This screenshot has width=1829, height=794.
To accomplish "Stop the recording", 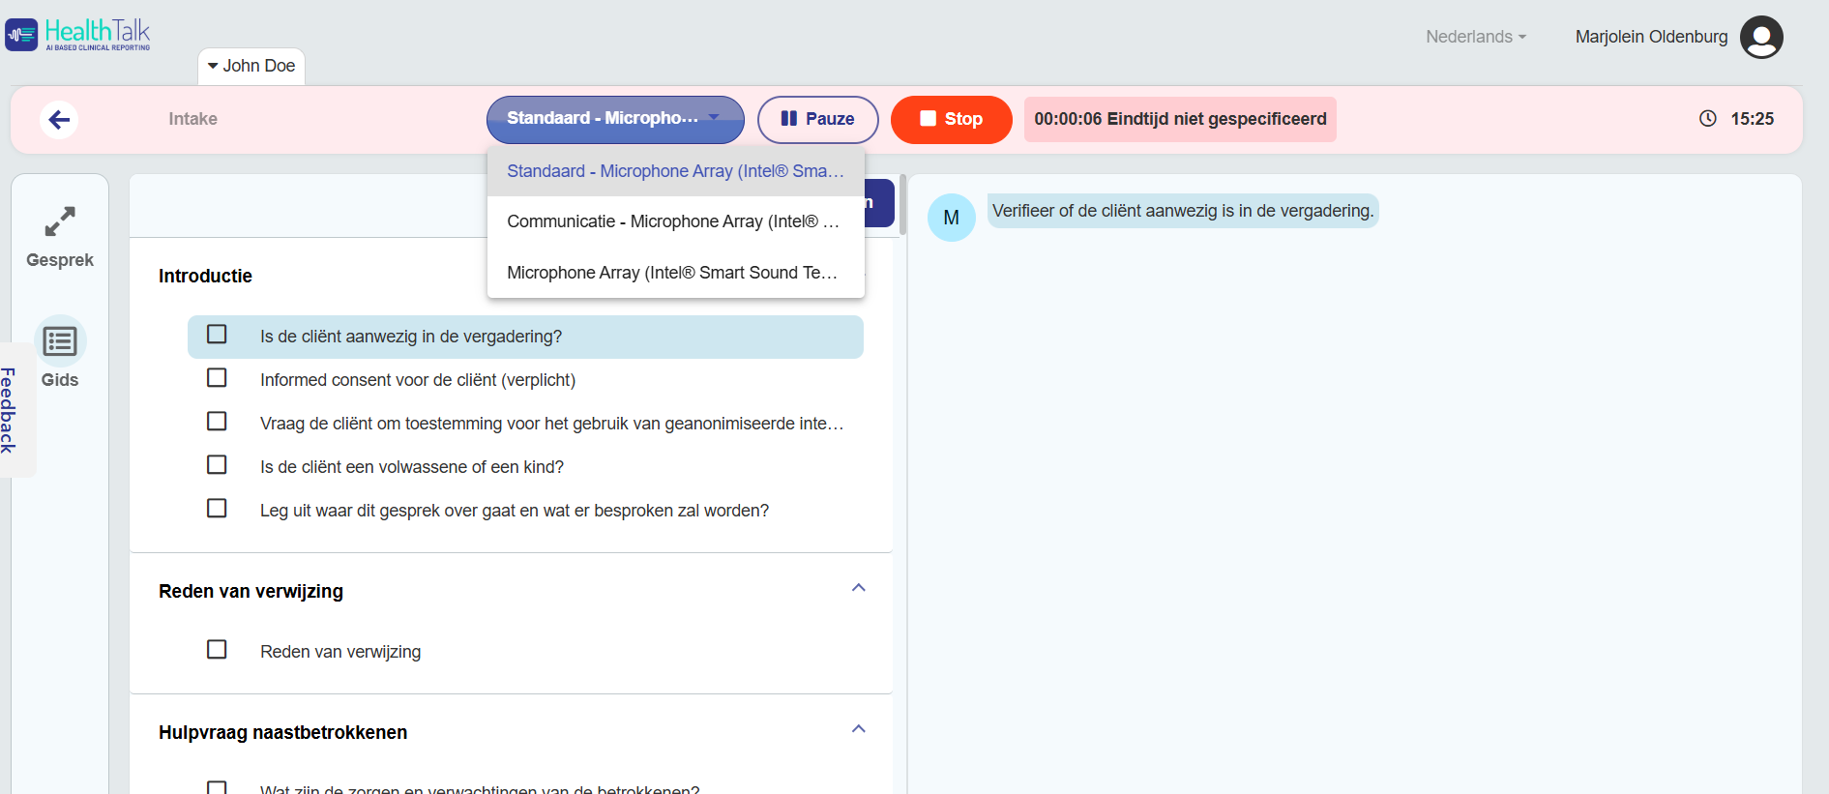I will (x=951, y=119).
